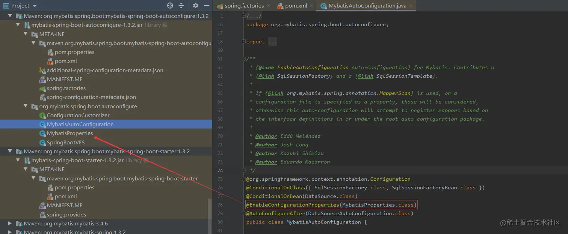Select additional-spring-configuration-metadata.json file

pos(105,70)
